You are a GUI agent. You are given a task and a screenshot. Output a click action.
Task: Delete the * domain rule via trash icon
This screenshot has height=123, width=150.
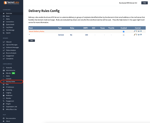click(137, 35)
